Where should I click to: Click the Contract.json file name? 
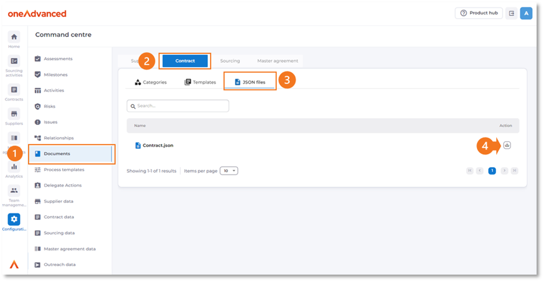pyautogui.click(x=158, y=146)
